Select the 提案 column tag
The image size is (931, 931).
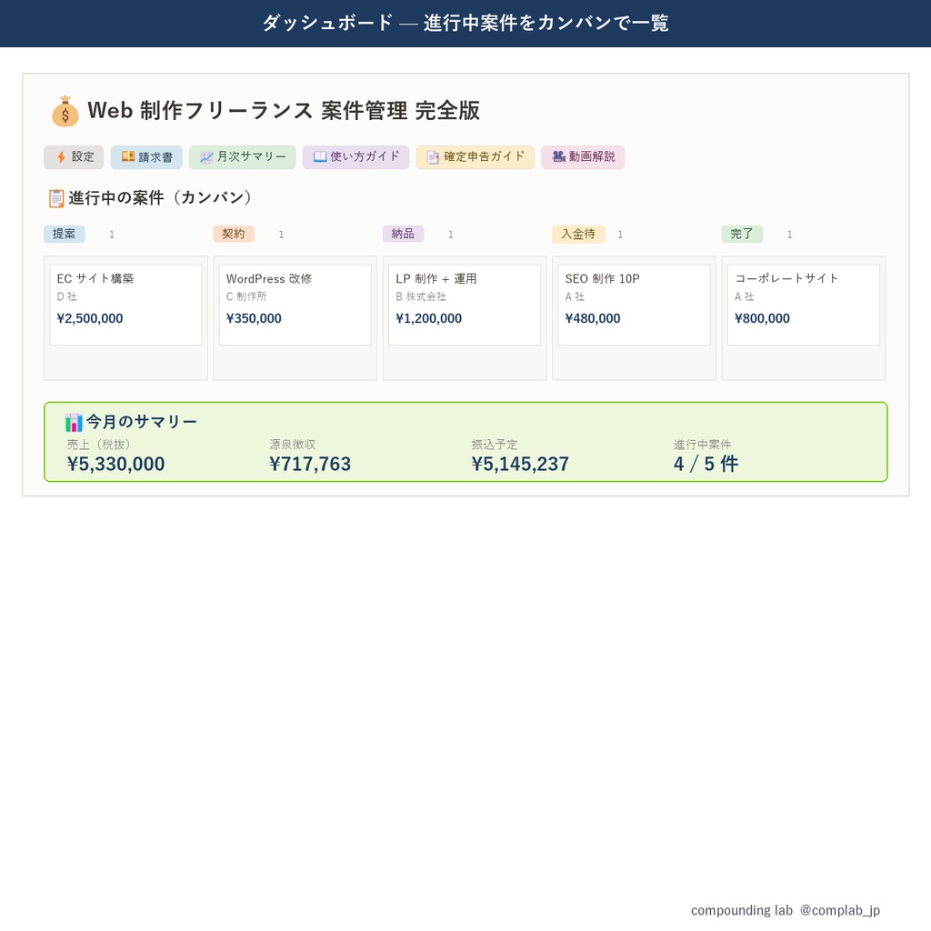point(65,234)
